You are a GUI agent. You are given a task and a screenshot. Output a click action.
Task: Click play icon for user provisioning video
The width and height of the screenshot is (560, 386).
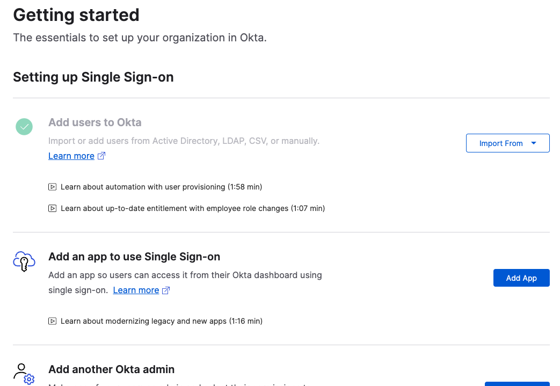point(52,187)
